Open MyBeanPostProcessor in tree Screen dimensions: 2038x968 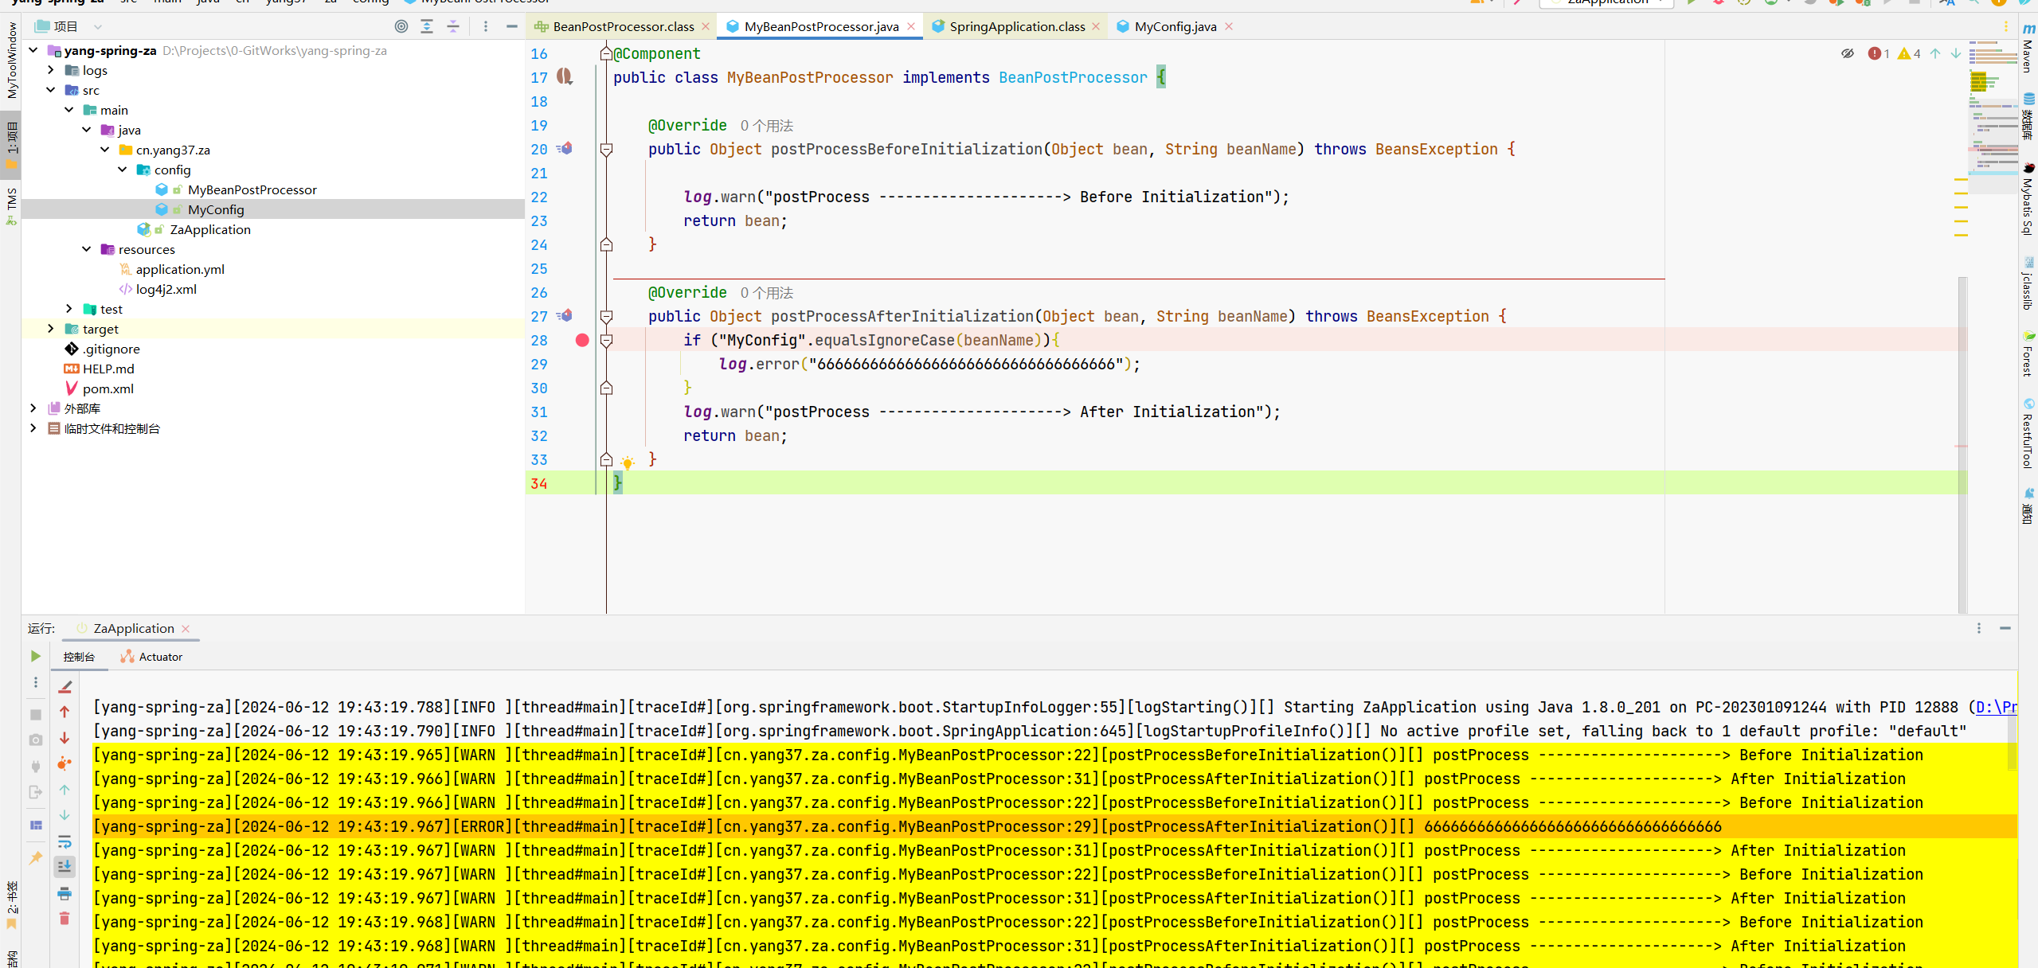click(x=252, y=189)
